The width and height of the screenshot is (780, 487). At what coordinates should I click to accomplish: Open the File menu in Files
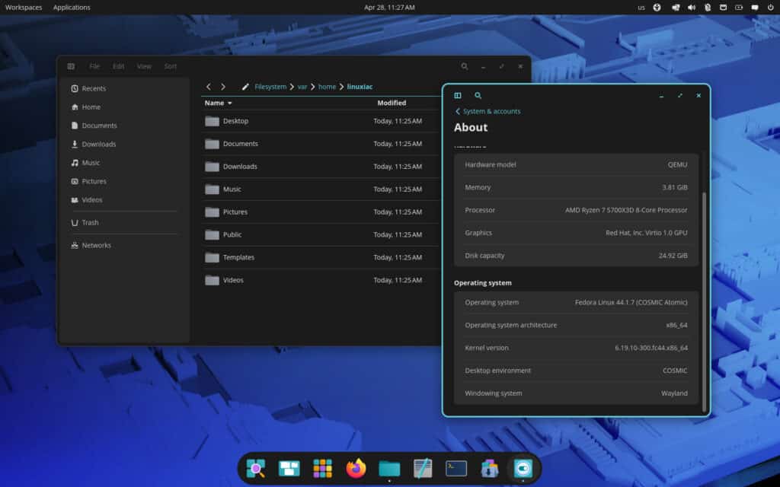[94, 66]
